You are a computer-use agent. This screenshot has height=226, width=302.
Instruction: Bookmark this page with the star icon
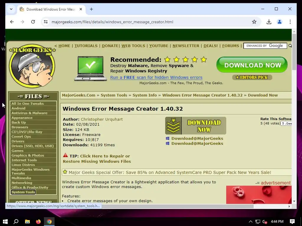254,22
